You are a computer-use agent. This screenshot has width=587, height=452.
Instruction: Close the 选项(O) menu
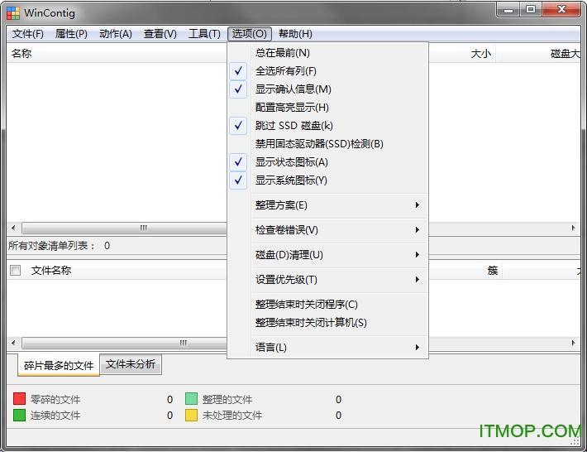pyautogui.click(x=250, y=34)
